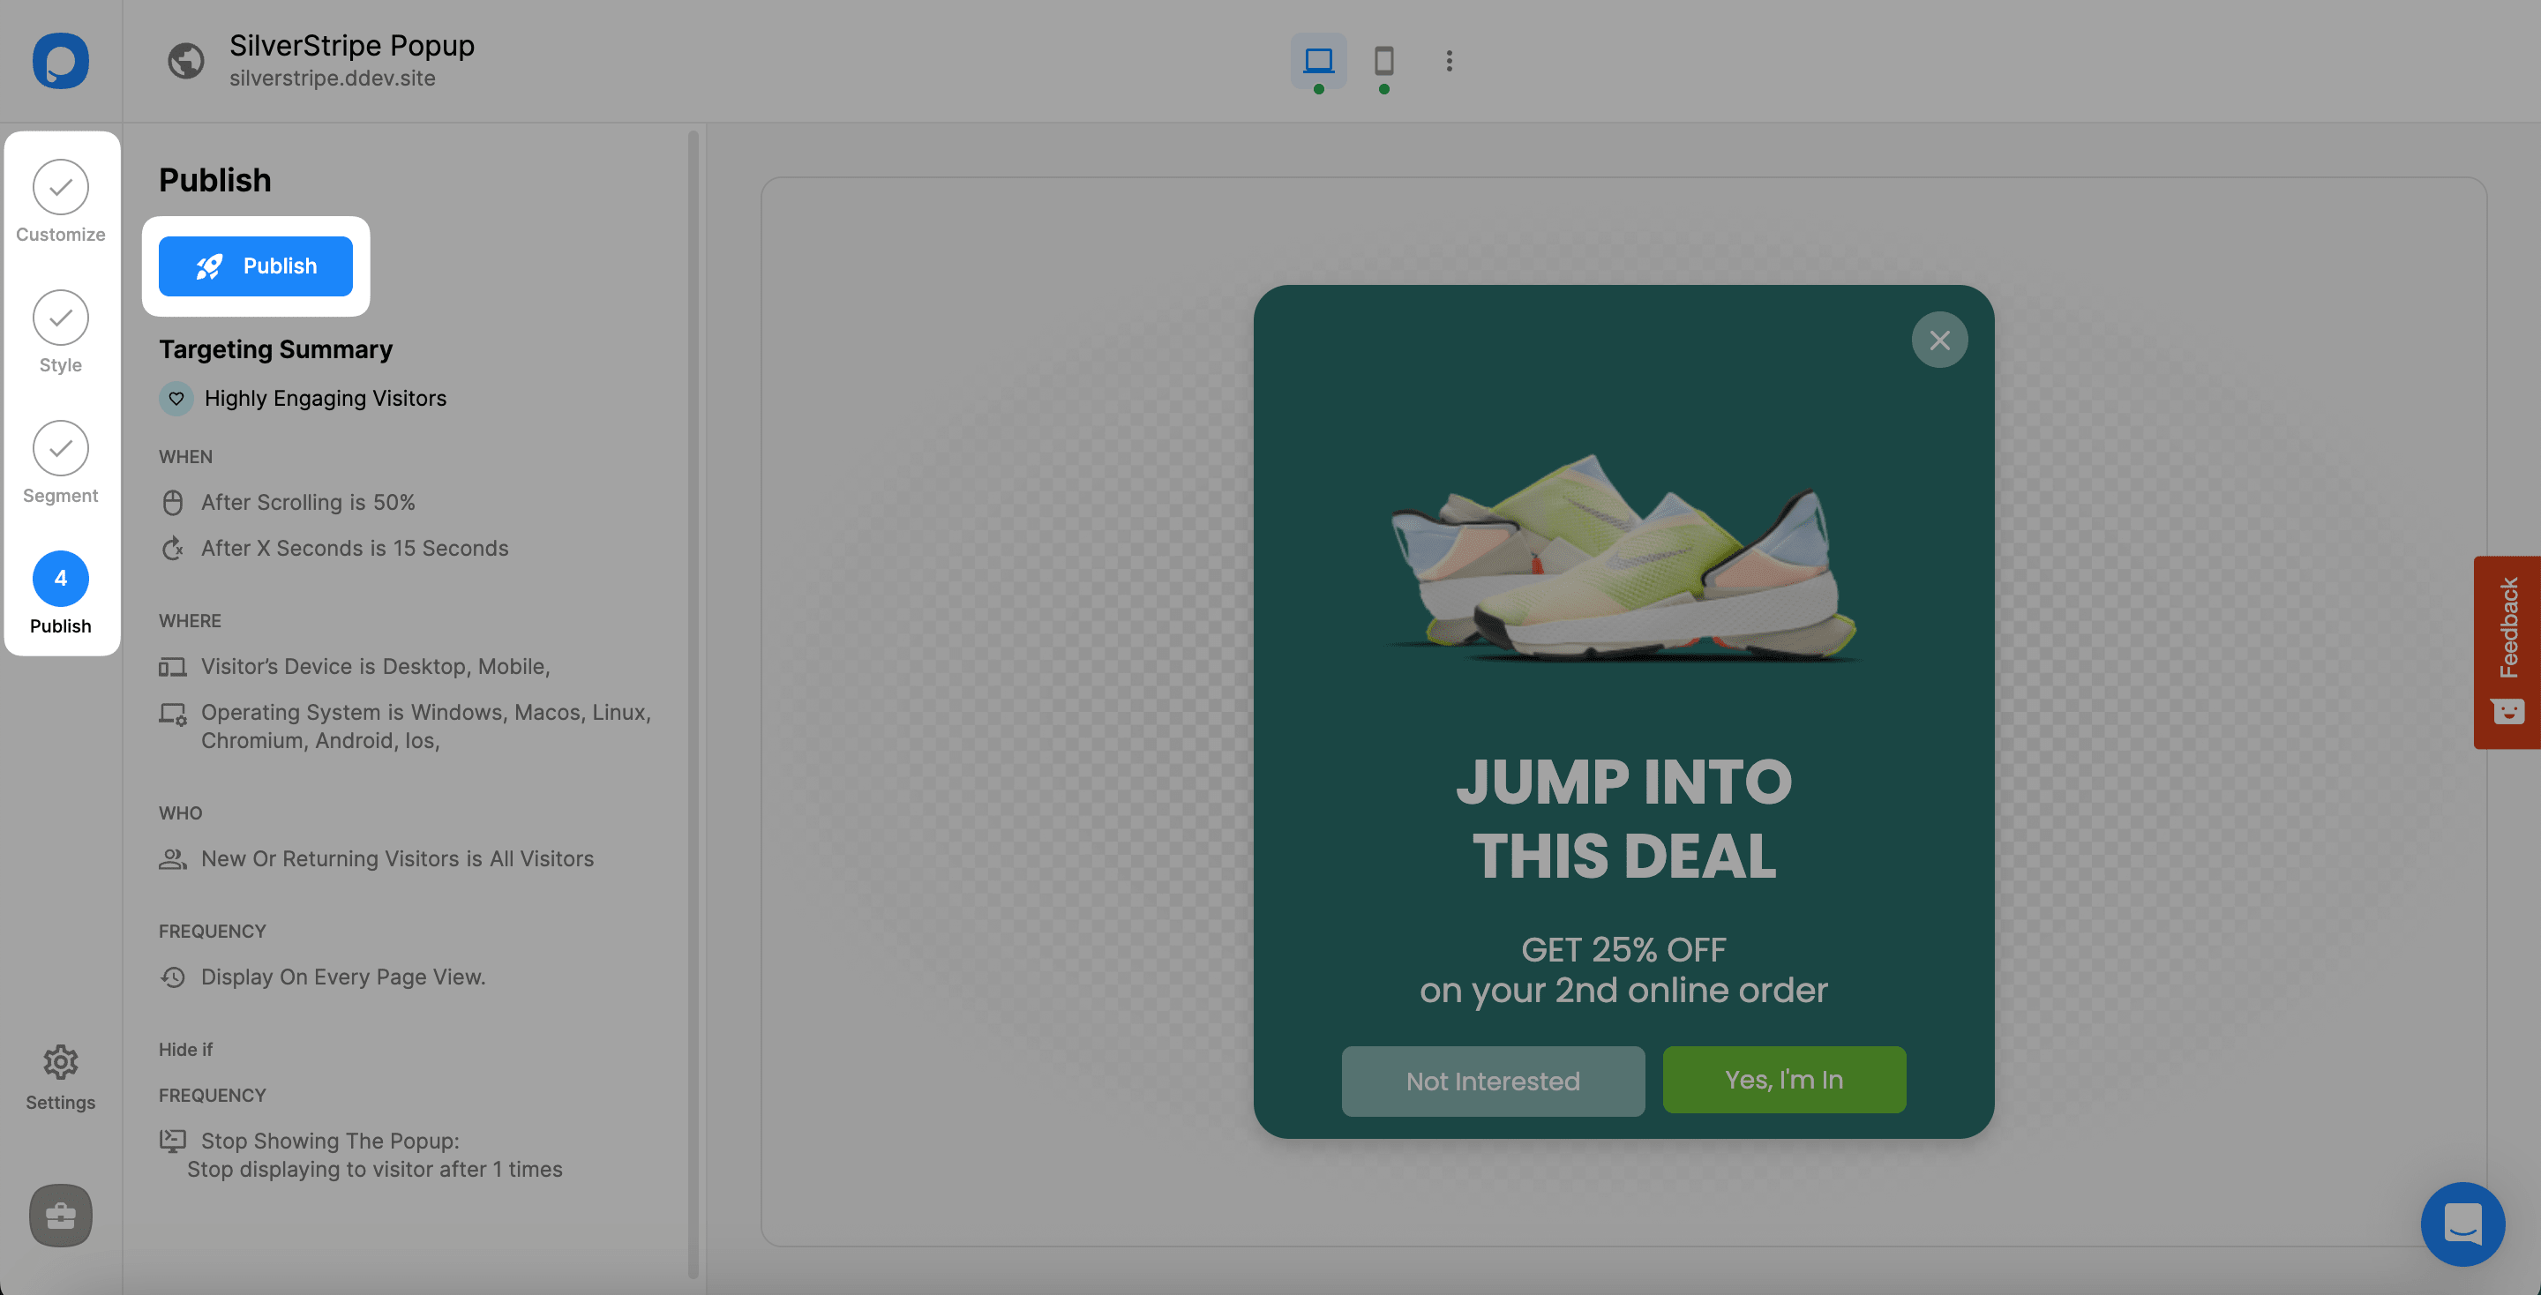Select step 4 Publish in sidebar
Viewport: 2541px width, 1295px height.
tap(60, 593)
